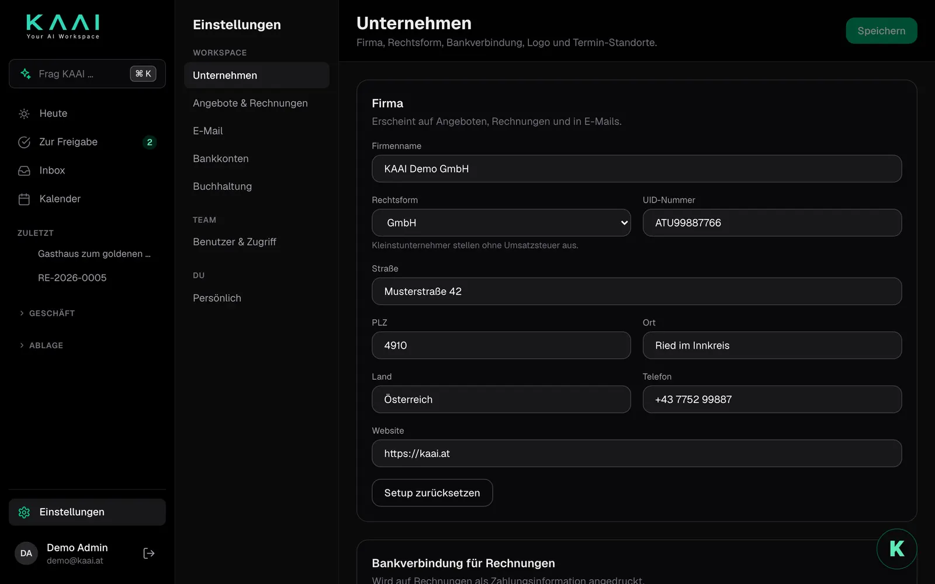Click Setup zurücksetzen button

click(432, 493)
